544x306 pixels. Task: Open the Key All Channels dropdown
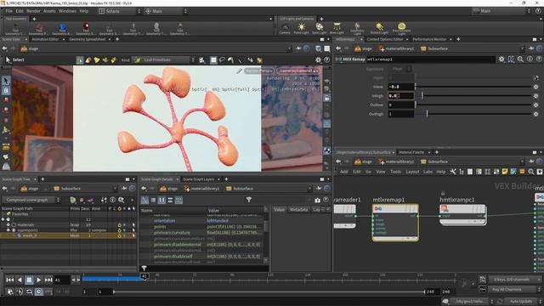pyautogui.click(x=515, y=289)
